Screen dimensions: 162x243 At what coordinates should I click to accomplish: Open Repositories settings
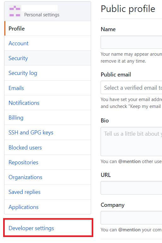click(48, 162)
